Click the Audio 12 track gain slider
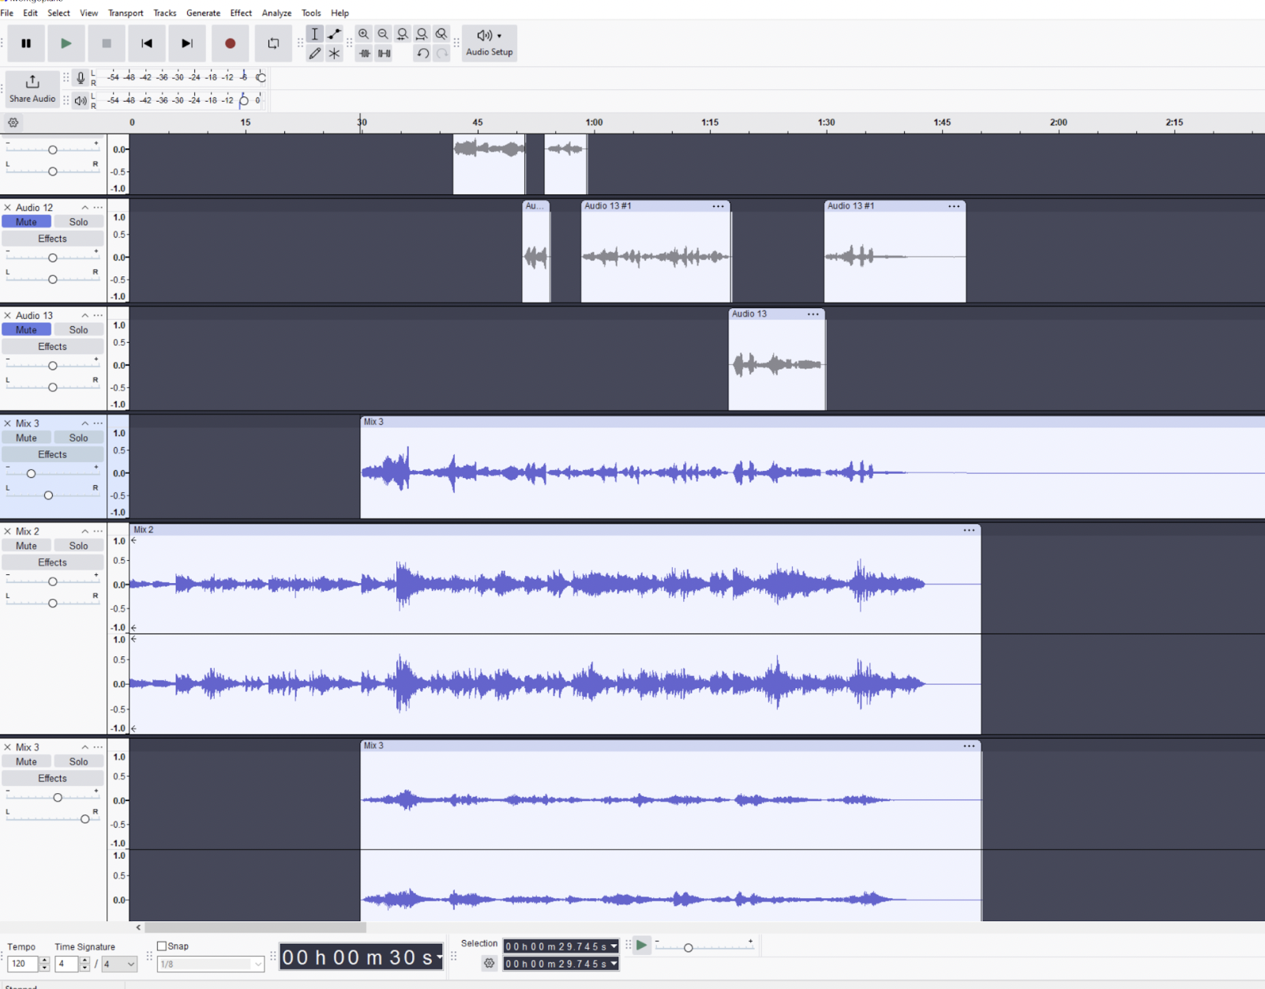 point(52,258)
